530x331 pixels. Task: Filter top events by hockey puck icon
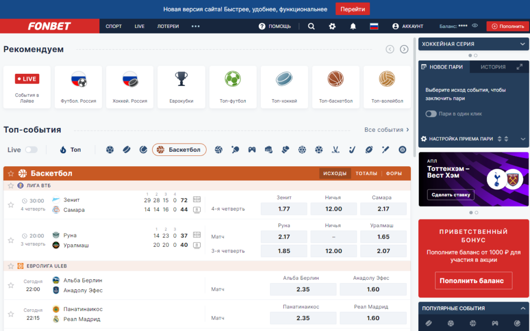coord(127,150)
